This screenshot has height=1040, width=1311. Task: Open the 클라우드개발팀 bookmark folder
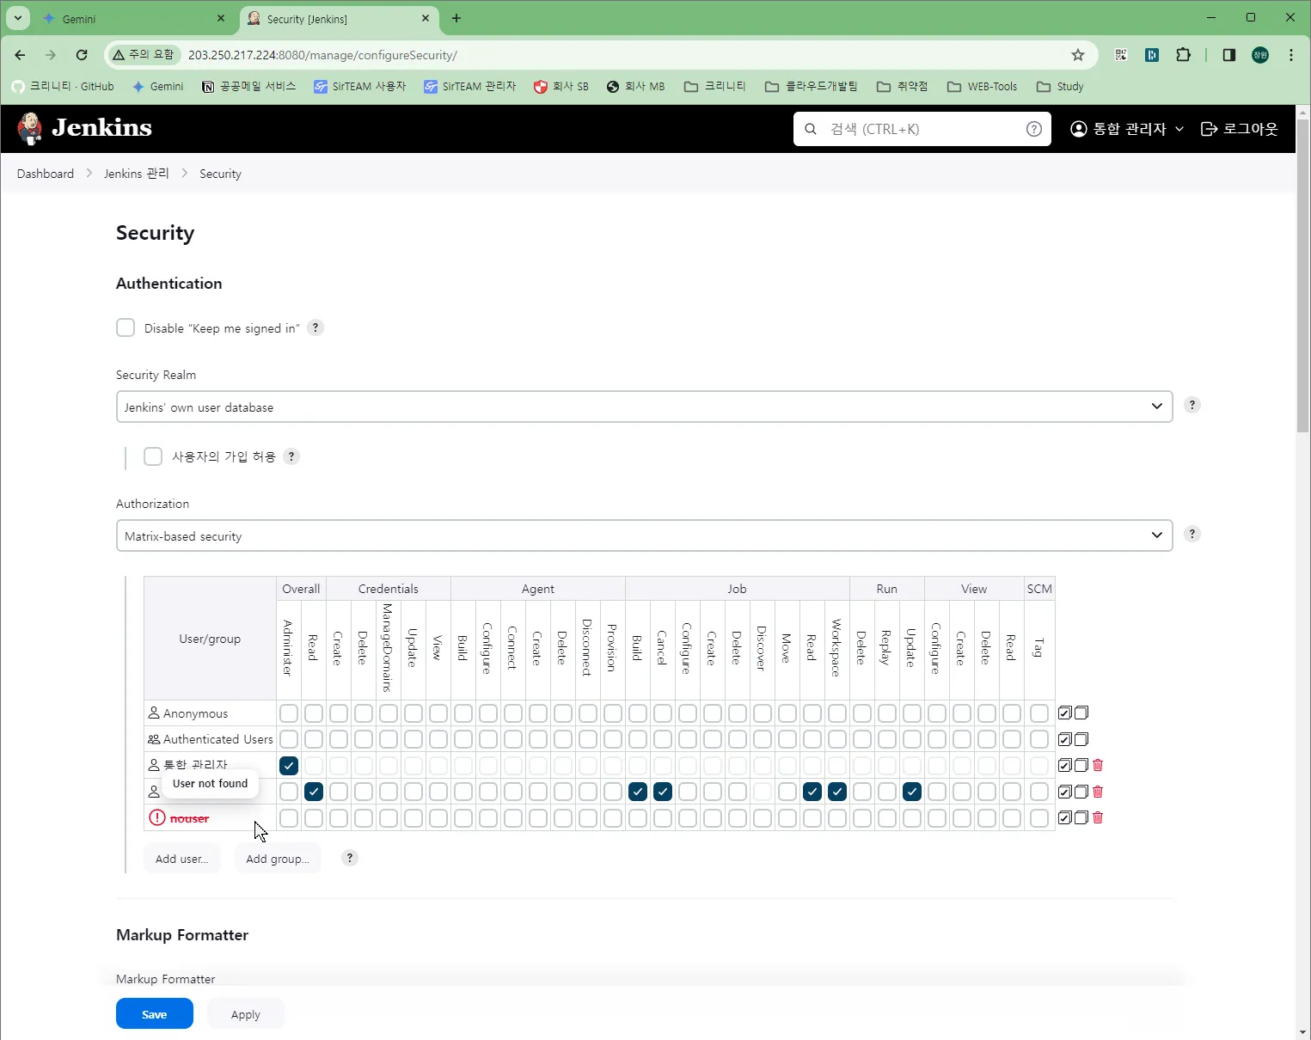click(x=812, y=87)
